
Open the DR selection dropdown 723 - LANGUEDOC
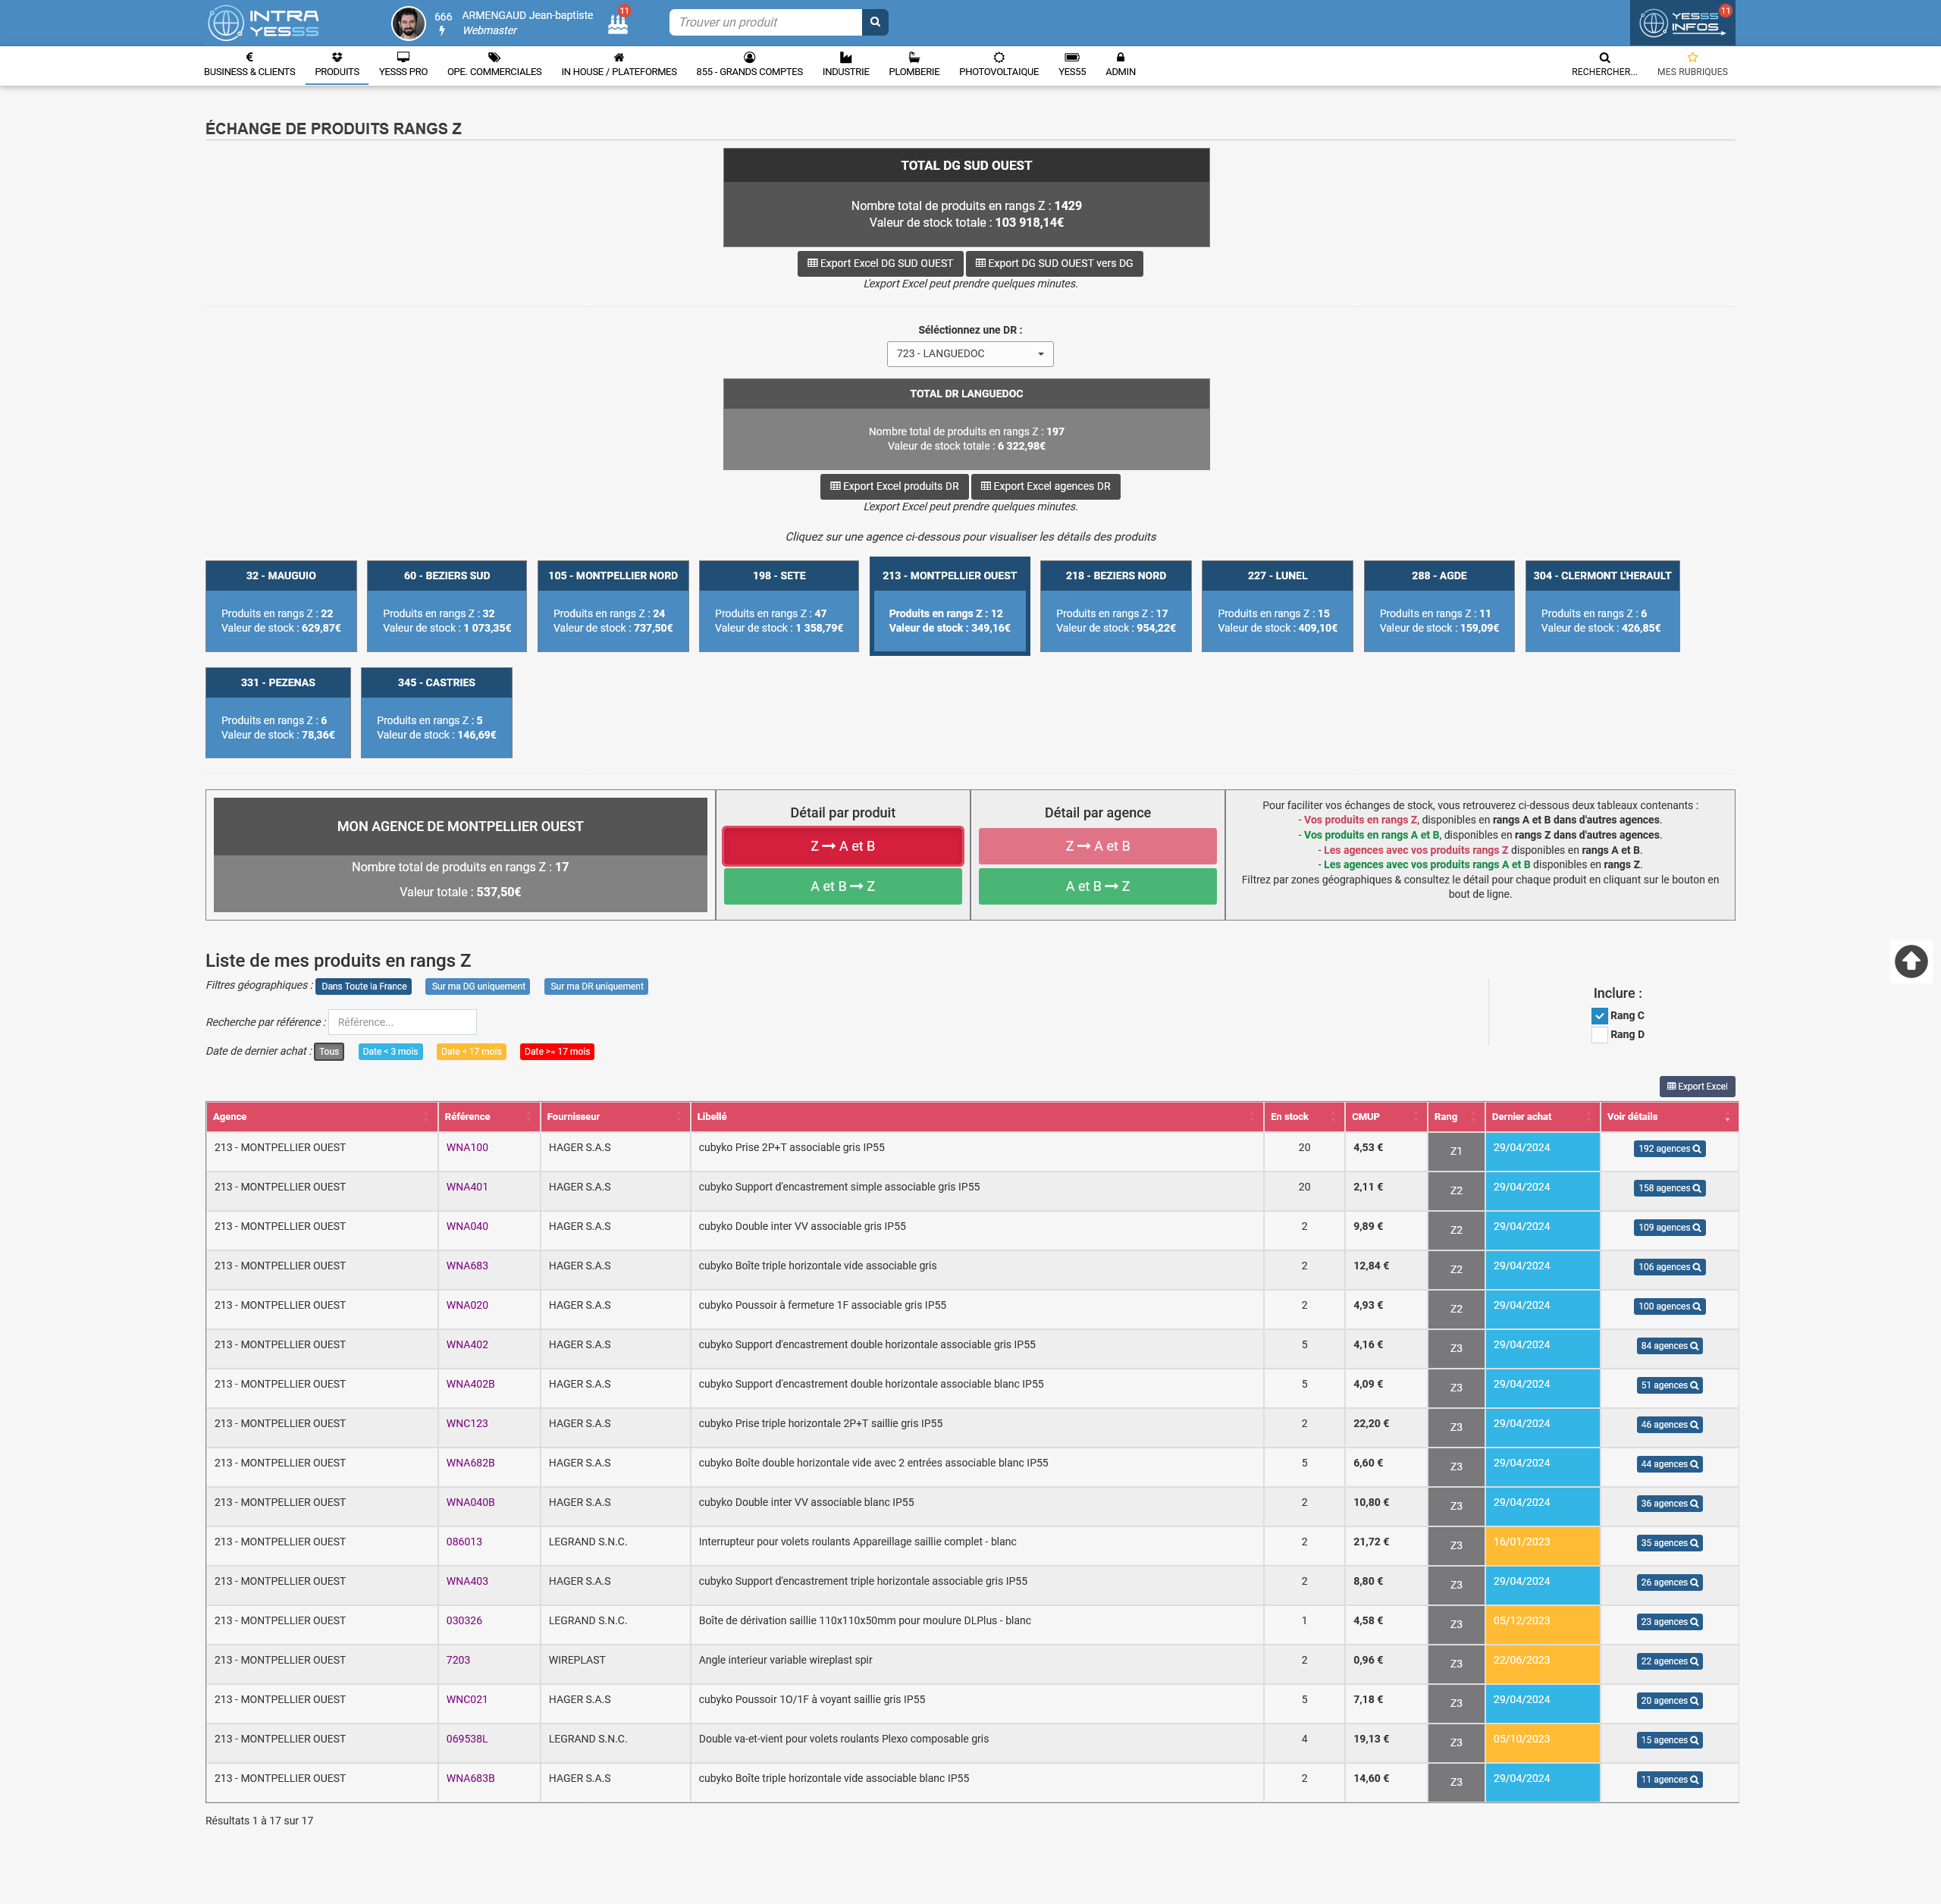(x=969, y=354)
